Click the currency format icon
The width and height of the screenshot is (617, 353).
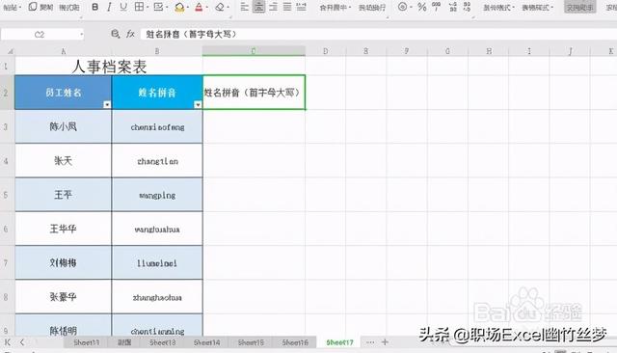pos(403,7)
